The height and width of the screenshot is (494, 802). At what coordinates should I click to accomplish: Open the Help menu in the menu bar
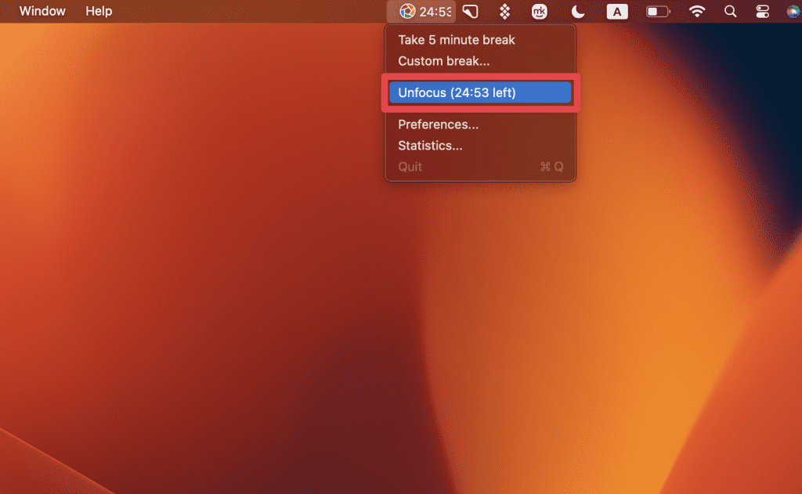tap(99, 11)
